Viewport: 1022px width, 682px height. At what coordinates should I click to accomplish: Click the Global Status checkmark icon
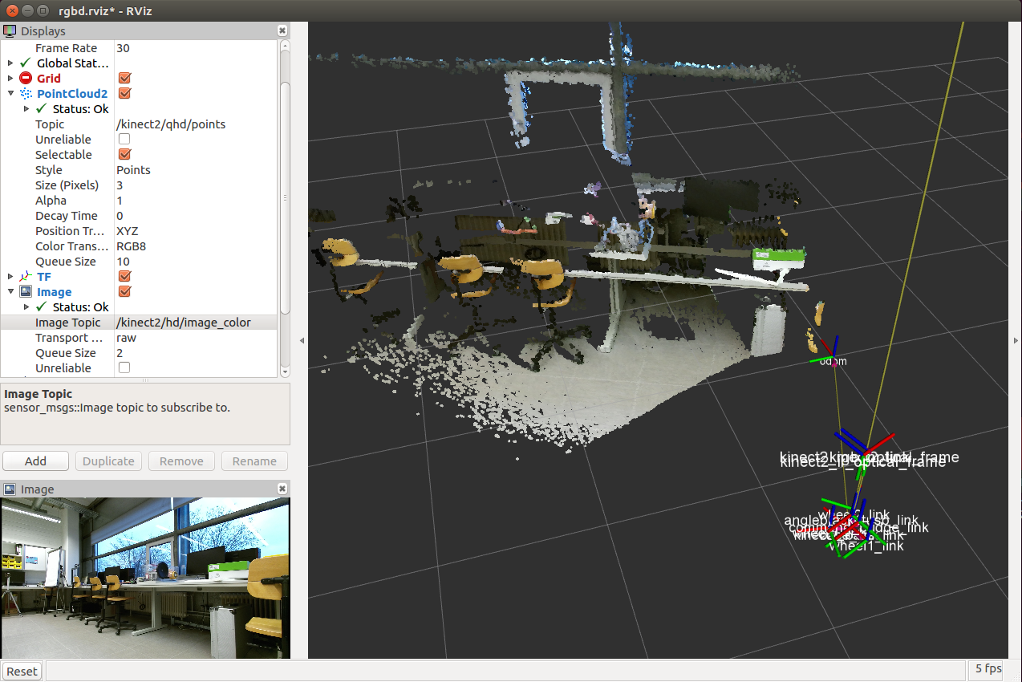click(x=26, y=63)
